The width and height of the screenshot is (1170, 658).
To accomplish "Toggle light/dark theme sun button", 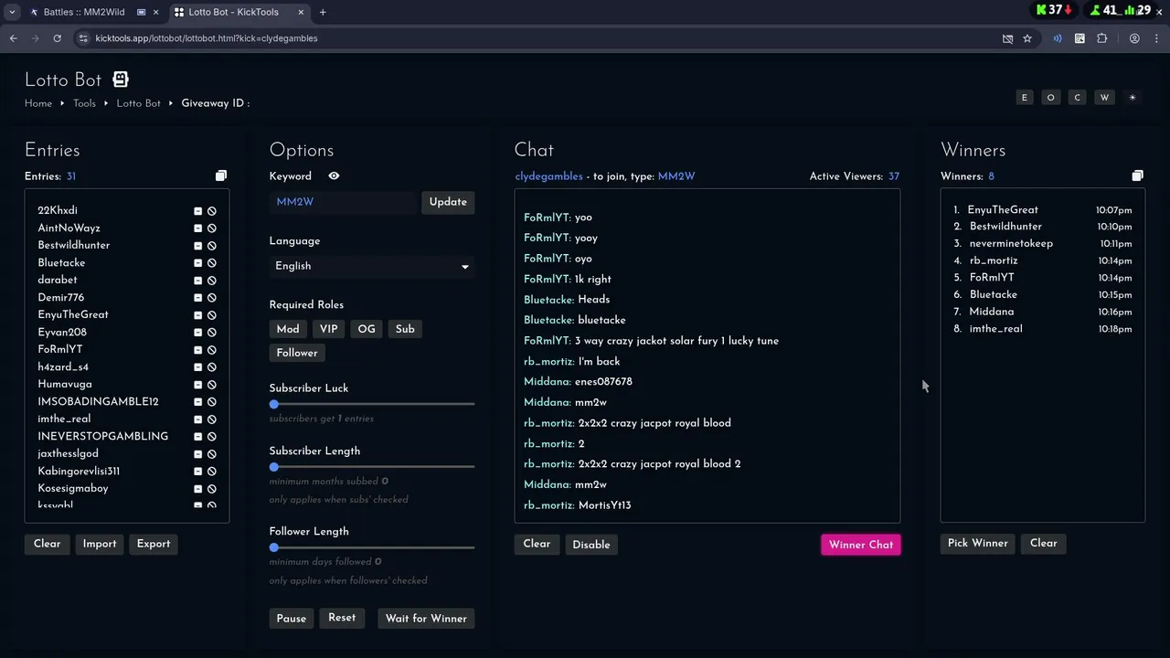I will tap(1133, 98).
